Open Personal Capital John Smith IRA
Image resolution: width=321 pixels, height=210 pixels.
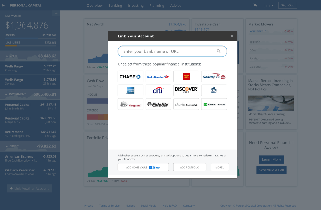point(30,106)
